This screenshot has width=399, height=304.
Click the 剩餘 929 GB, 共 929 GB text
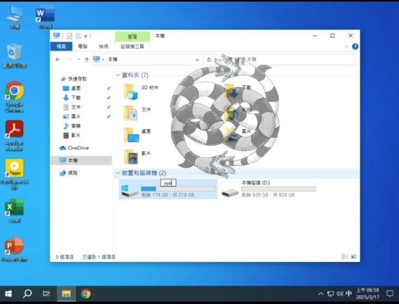coord(268,195)
